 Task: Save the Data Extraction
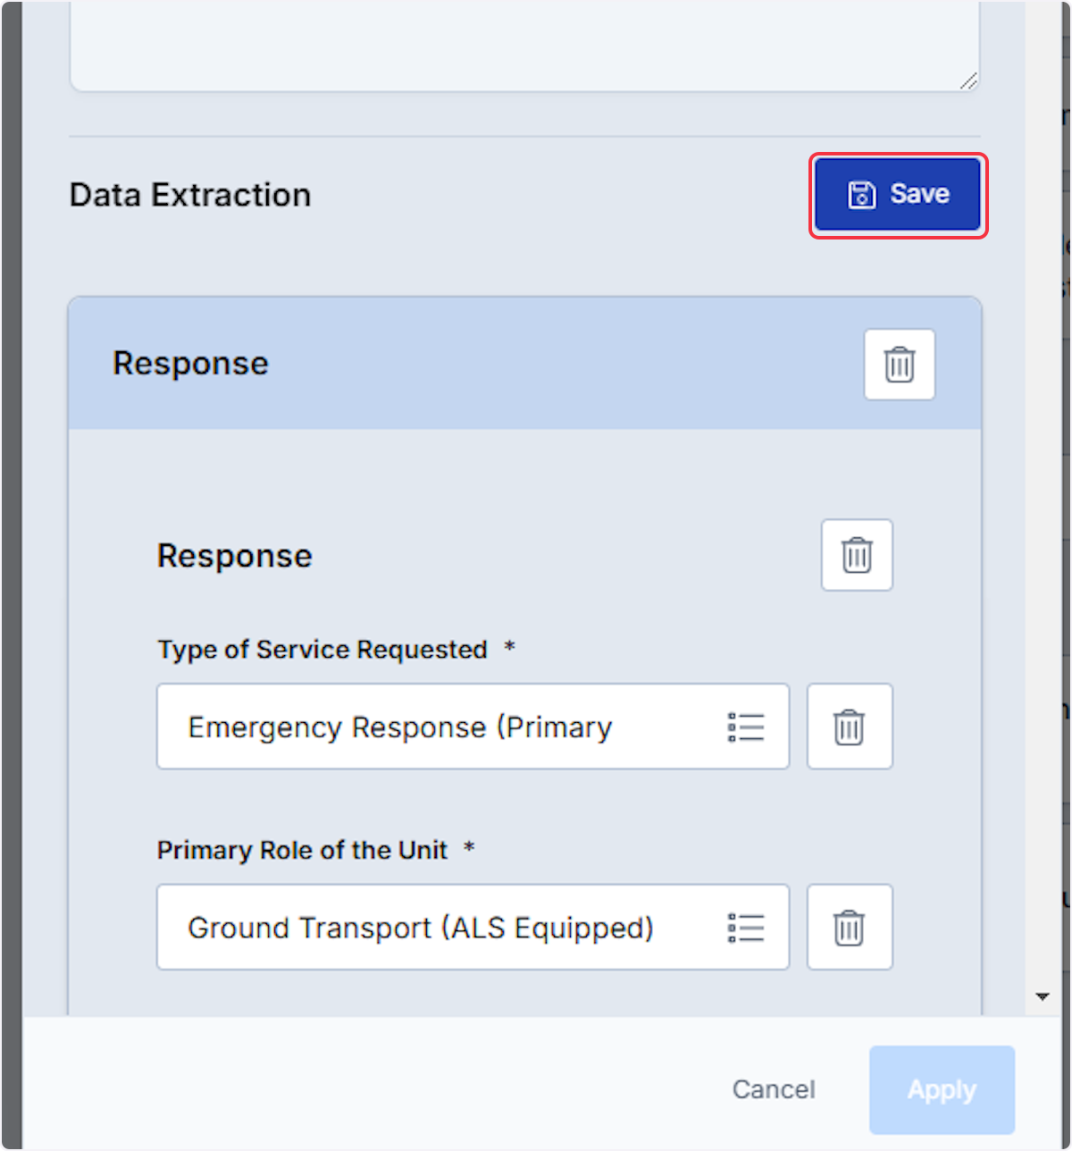pos(898,195)
